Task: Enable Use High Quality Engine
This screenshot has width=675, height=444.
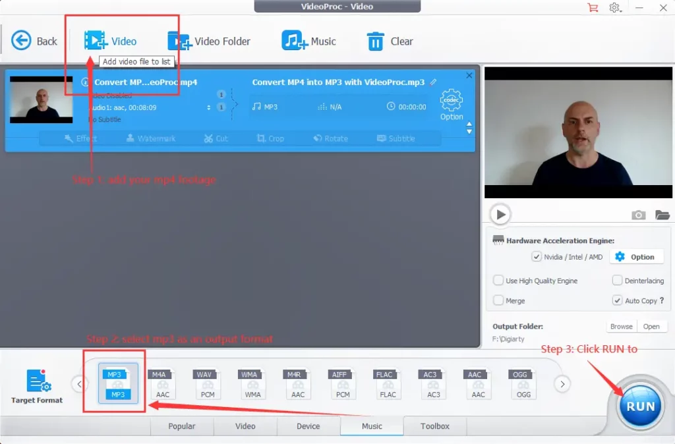Action: [498, 281]
